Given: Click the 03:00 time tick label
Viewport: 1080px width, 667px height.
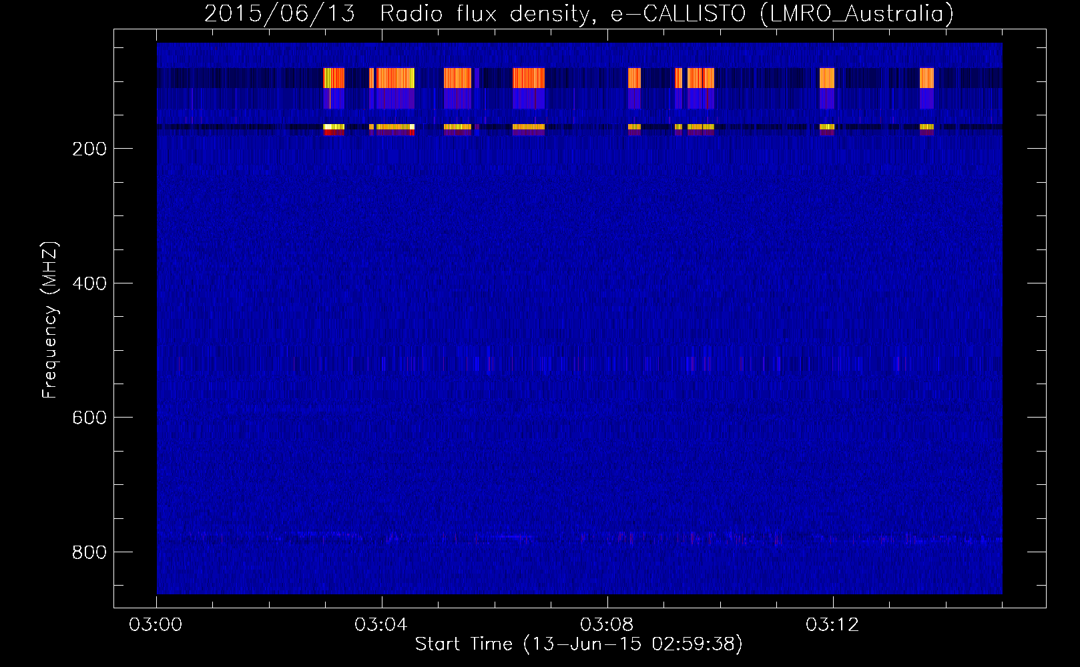Looking at the screenshot, I should click(157, 625).
